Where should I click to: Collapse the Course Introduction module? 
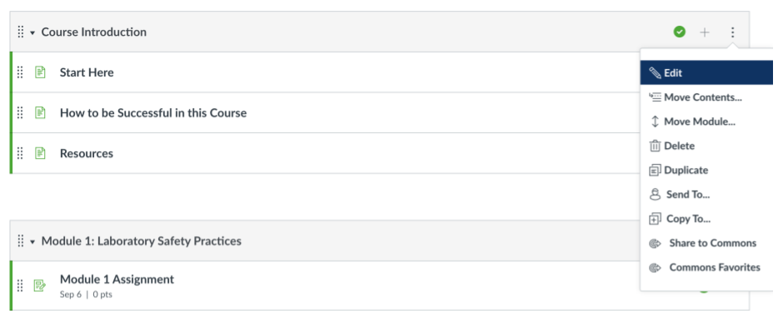coord(32,32)
